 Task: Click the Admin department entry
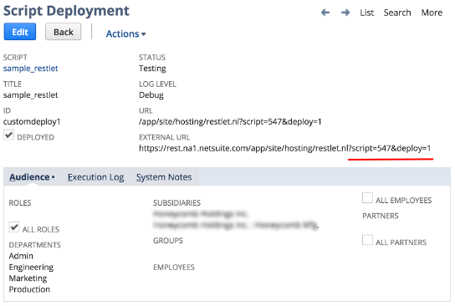click(x=21, y=256)
